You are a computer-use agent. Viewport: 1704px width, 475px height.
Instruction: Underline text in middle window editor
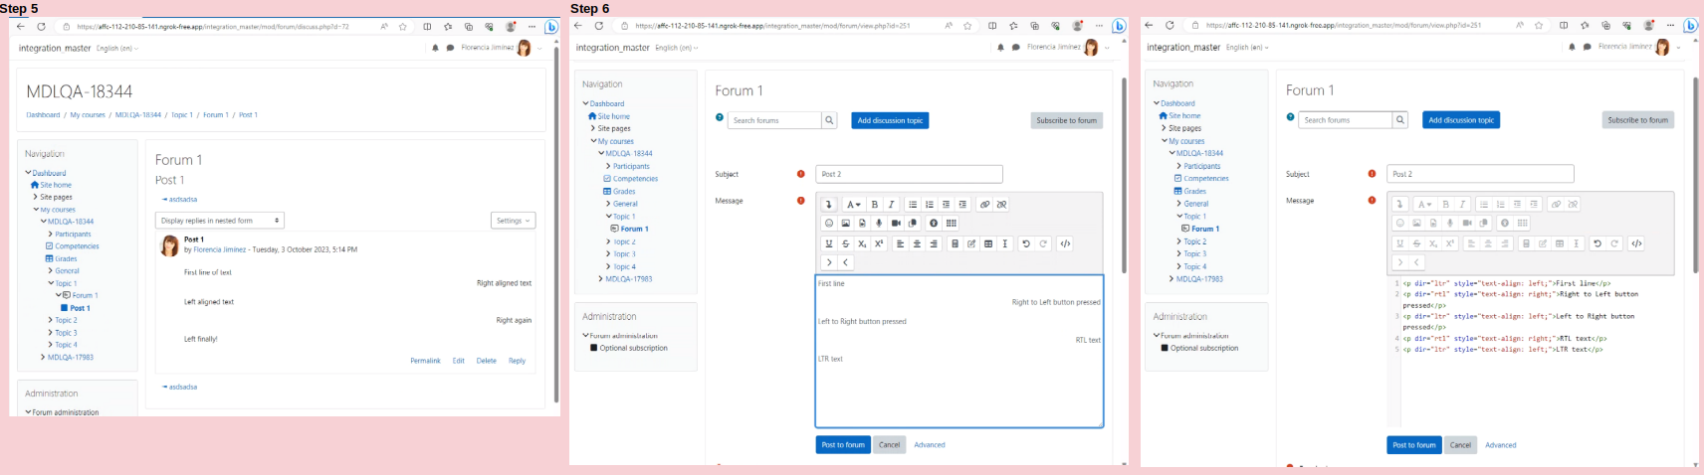828,243
